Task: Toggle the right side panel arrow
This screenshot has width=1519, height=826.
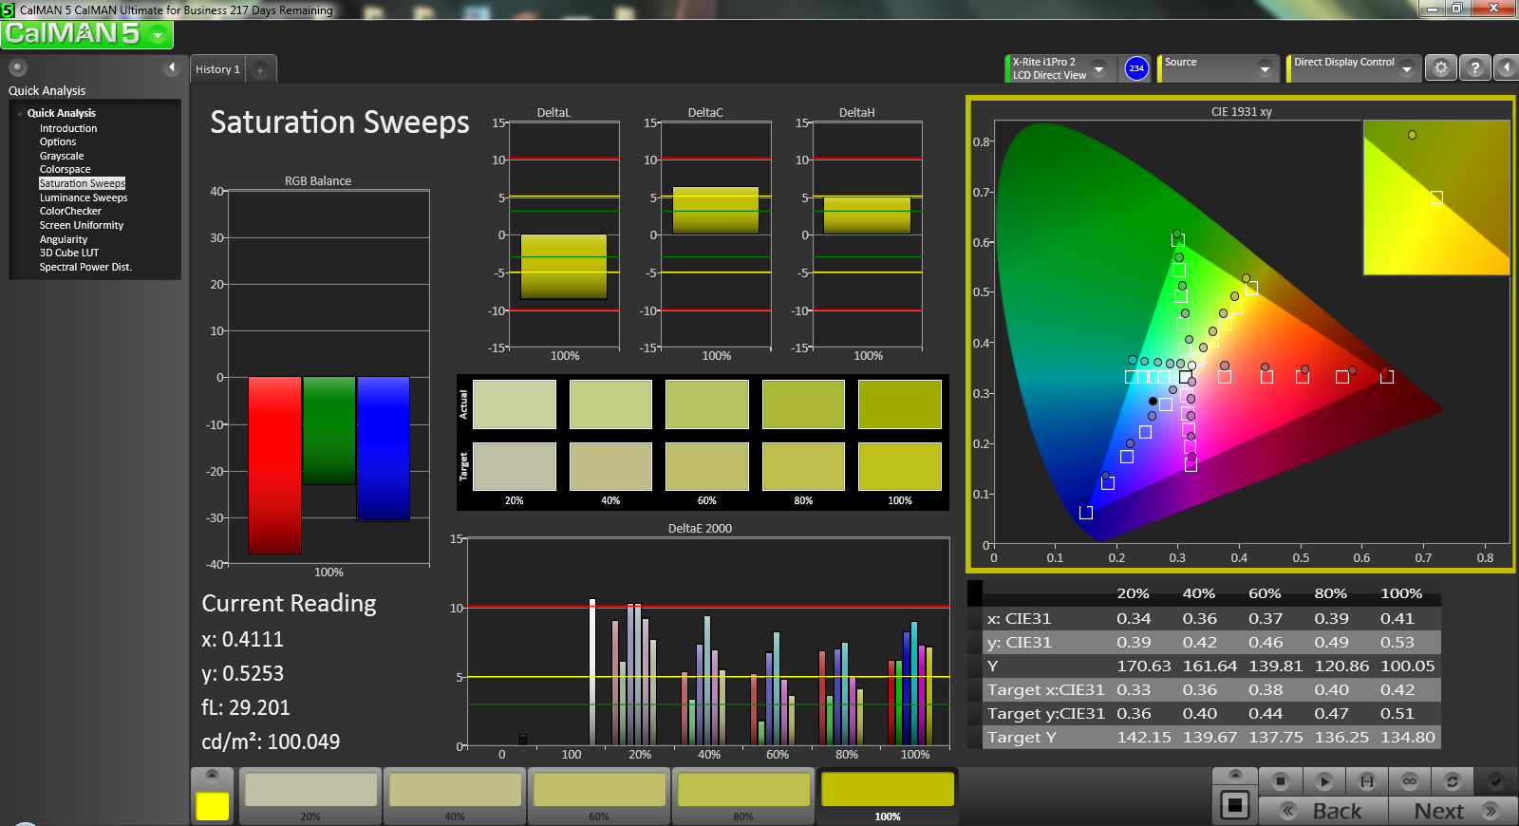Action: (x=1507, y=68)
